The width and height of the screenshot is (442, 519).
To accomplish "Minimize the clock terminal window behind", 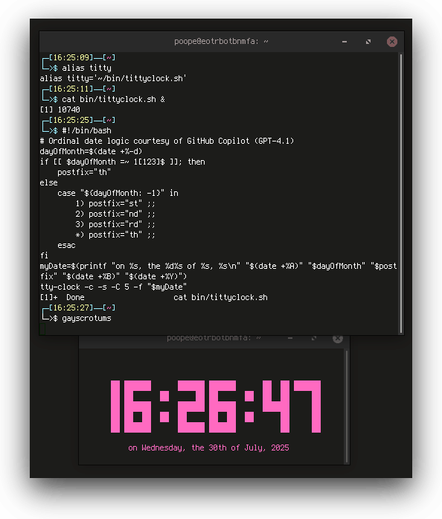I will coord(290,338).
